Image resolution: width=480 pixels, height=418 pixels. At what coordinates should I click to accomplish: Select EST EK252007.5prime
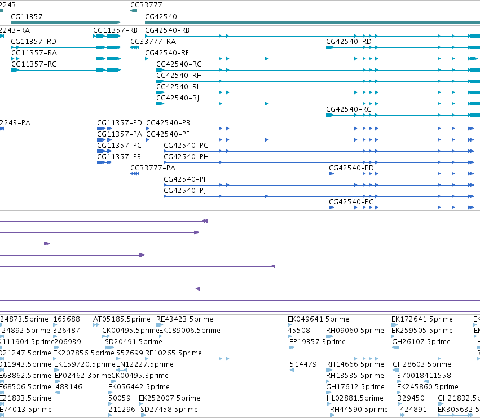pyautogui.click(x=170, y=399)
